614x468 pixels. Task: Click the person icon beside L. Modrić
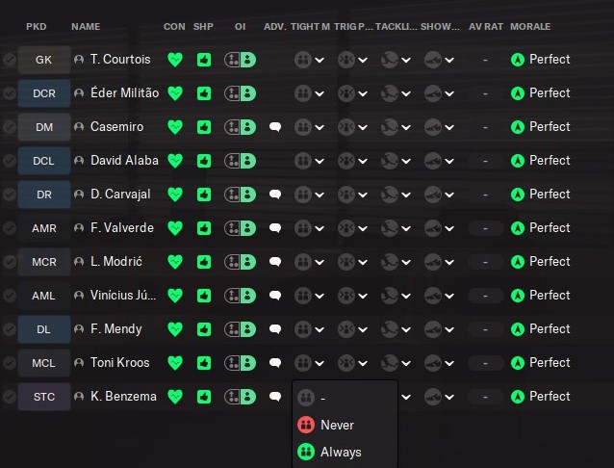(79, 262)
